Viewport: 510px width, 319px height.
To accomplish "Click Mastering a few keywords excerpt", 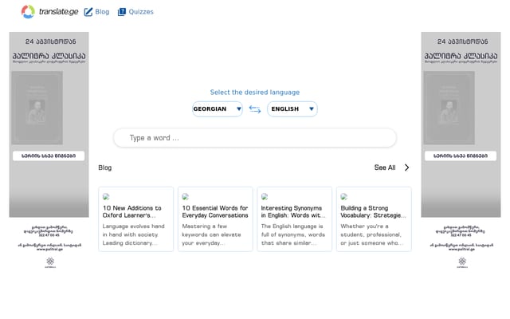I will (211, 234).
